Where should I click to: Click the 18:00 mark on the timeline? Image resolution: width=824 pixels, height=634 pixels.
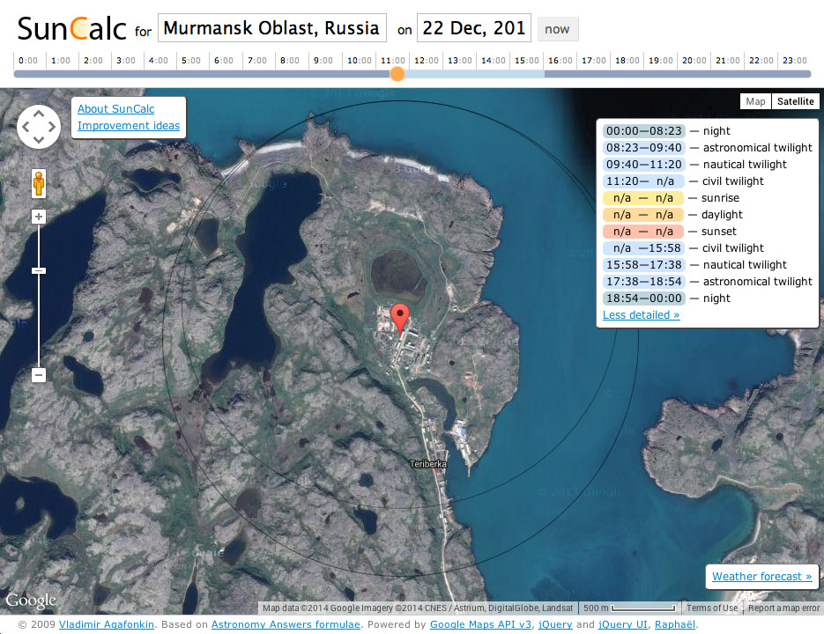pos(627,61)
